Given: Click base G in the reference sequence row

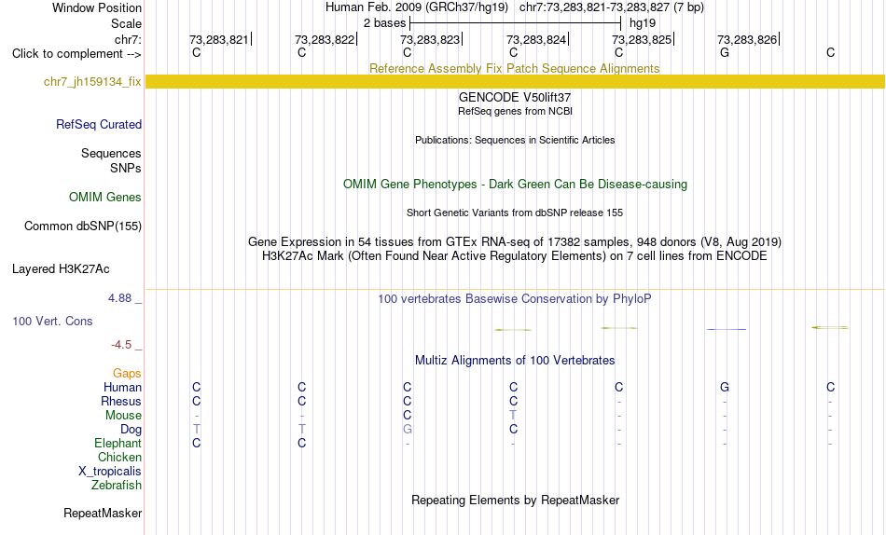Looking at the screenshot, I should (725, 52).
